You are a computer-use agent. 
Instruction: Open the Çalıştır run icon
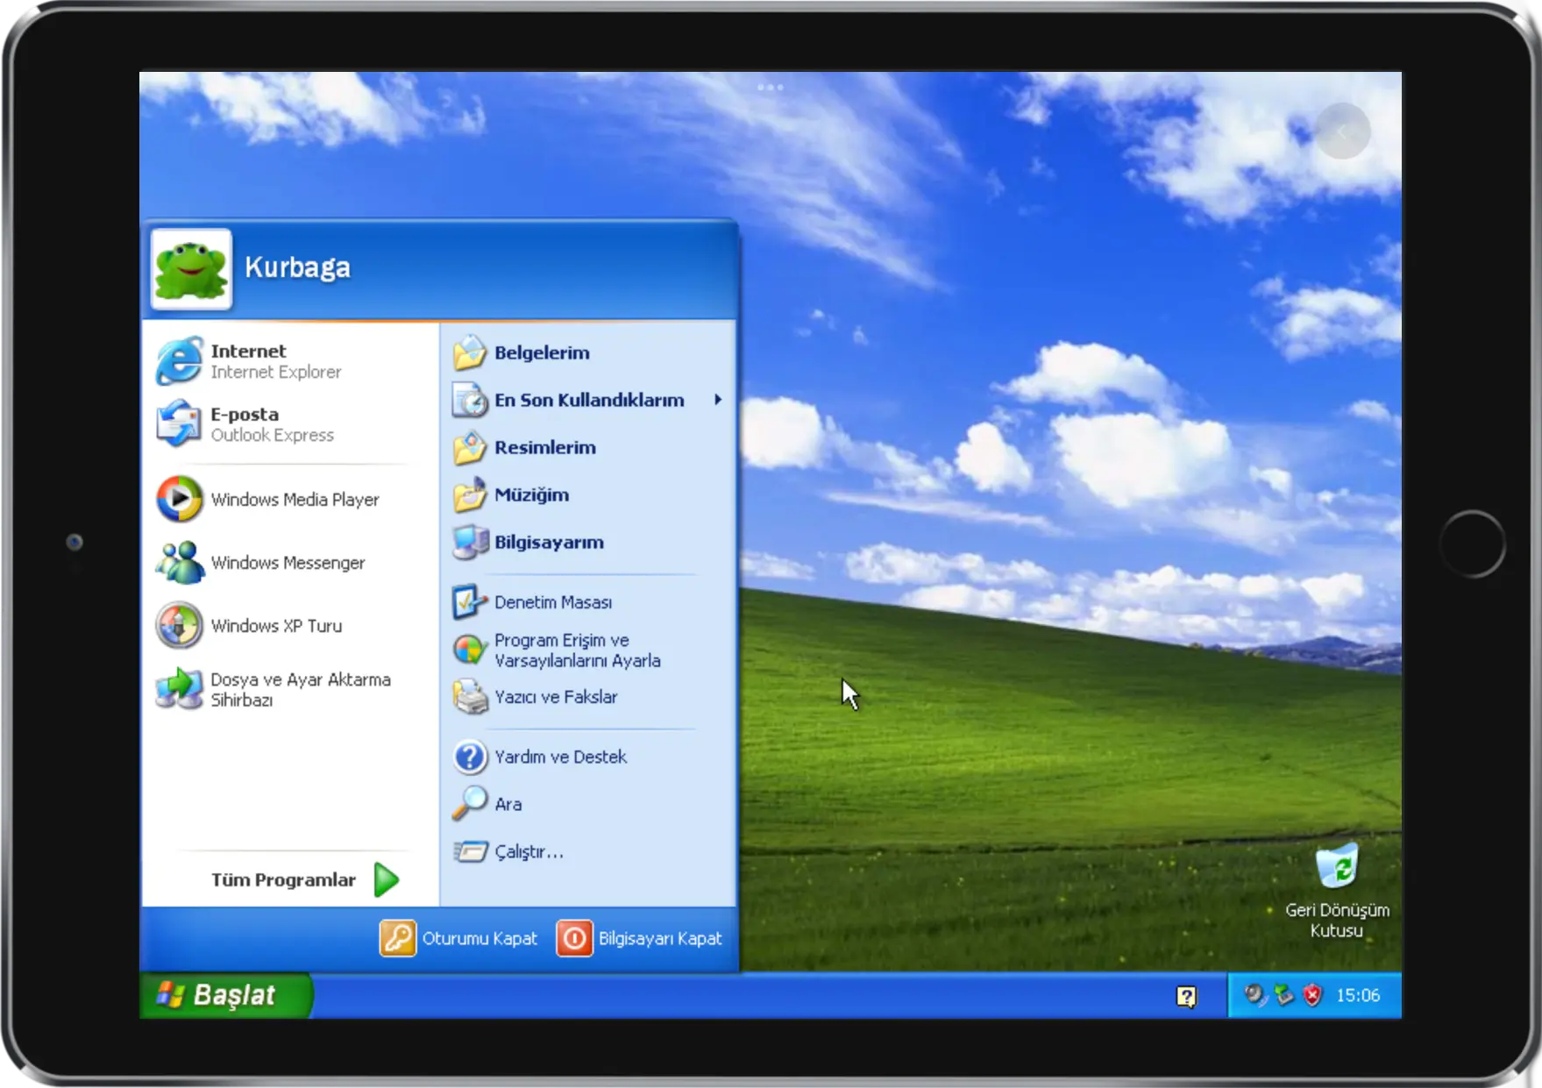[x=470, y=851]
